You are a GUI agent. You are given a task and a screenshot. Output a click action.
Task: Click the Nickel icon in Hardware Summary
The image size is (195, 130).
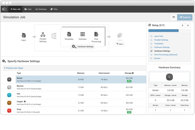point(169,77)
